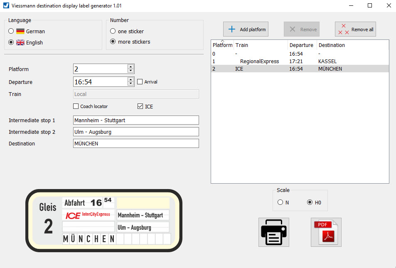Screen dimensions: 396x268
Task: Click the label preview image for Gleis 2
Action: pyautogui.click(x=104, y=221)
